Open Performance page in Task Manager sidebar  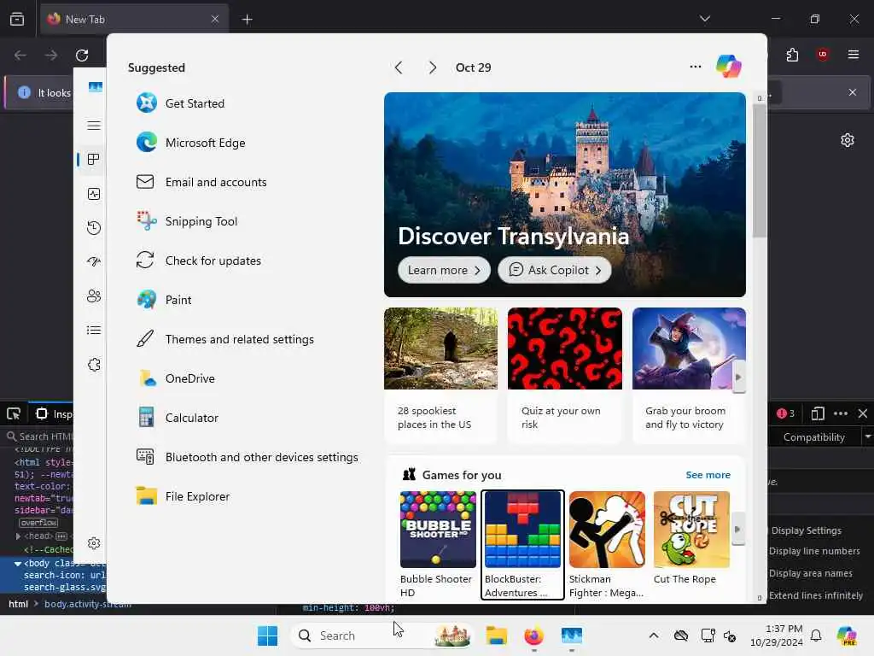tap(94, 194)
